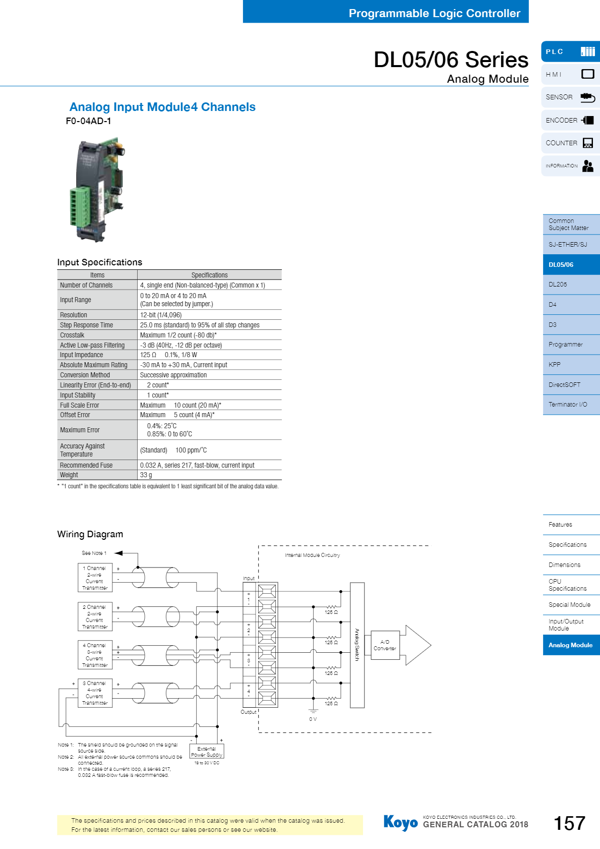Click the page number 157
The height and width of the screenshot is (849, 600).
click(570, 823)
